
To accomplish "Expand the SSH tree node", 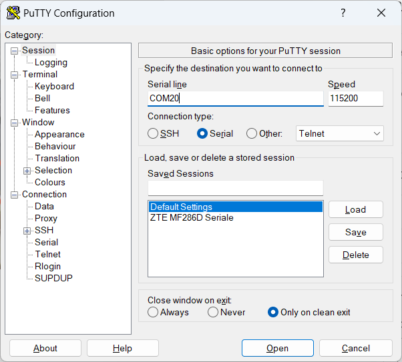I will click(27, 231).
